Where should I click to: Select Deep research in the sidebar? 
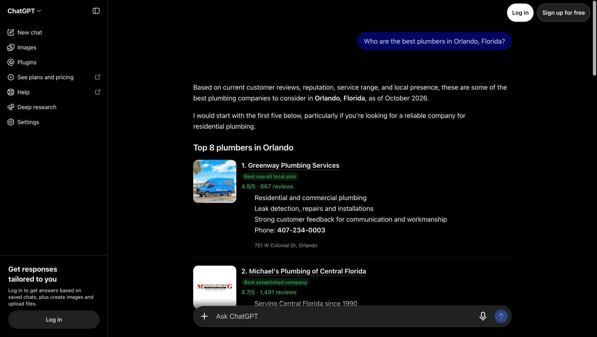(54, 107)
